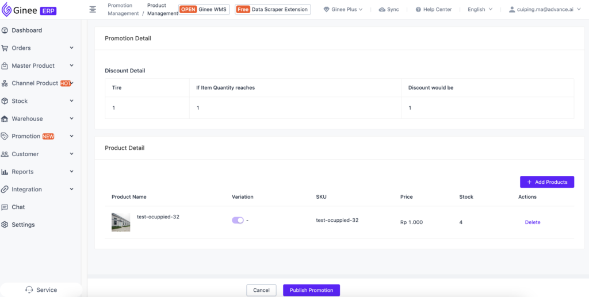Screen dimensions: 589x297
Task: Expand the Stock menu chevron
Action: 72,101
